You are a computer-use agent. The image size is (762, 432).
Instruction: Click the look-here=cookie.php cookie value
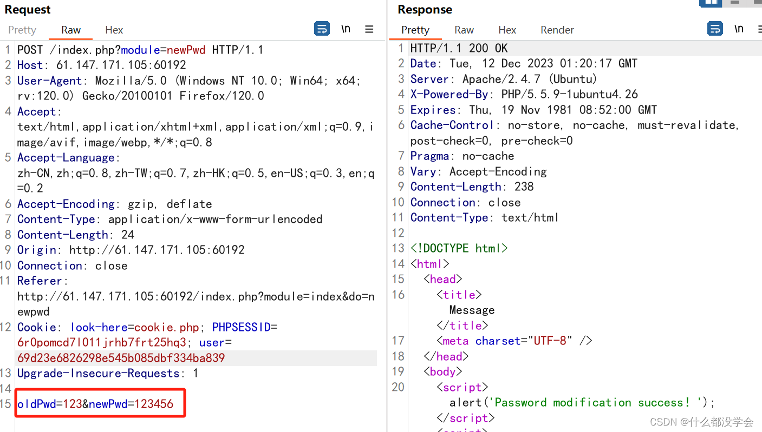coord(135,327)
